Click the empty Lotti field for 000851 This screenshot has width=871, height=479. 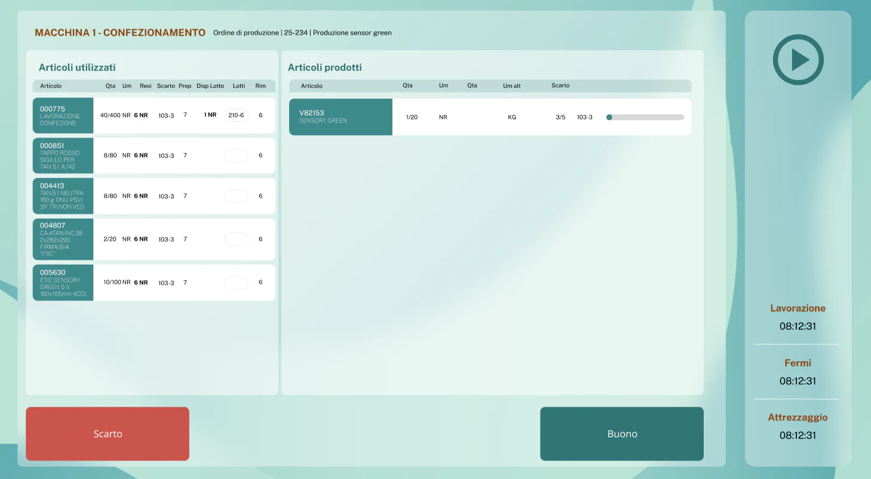[236, 155]
